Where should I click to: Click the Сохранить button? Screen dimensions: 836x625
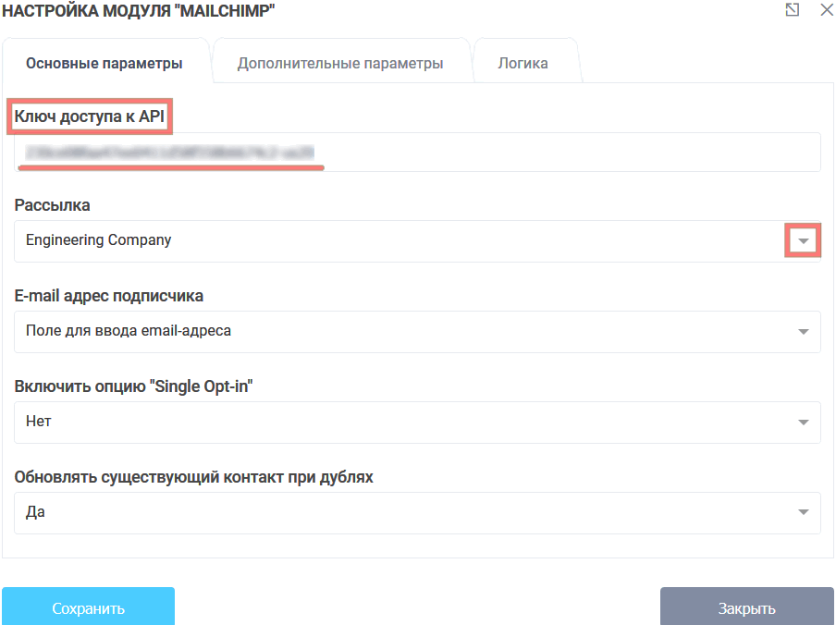(x=88, y=607)
